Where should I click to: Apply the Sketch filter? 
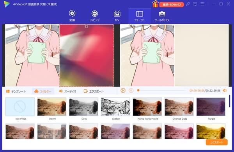pos(115,107)
